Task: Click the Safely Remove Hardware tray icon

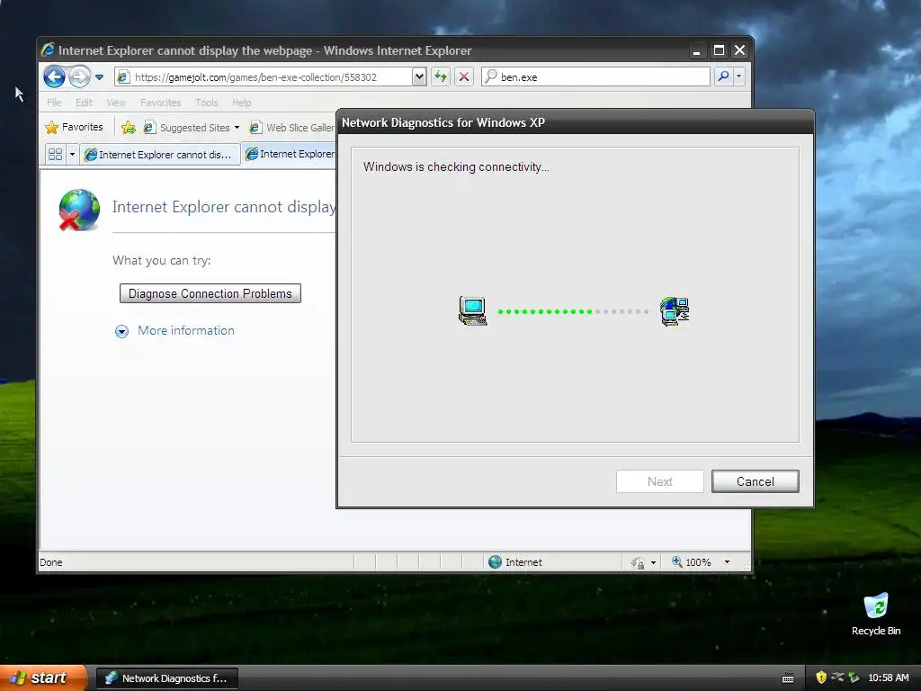Action: (x=854, y=678)
